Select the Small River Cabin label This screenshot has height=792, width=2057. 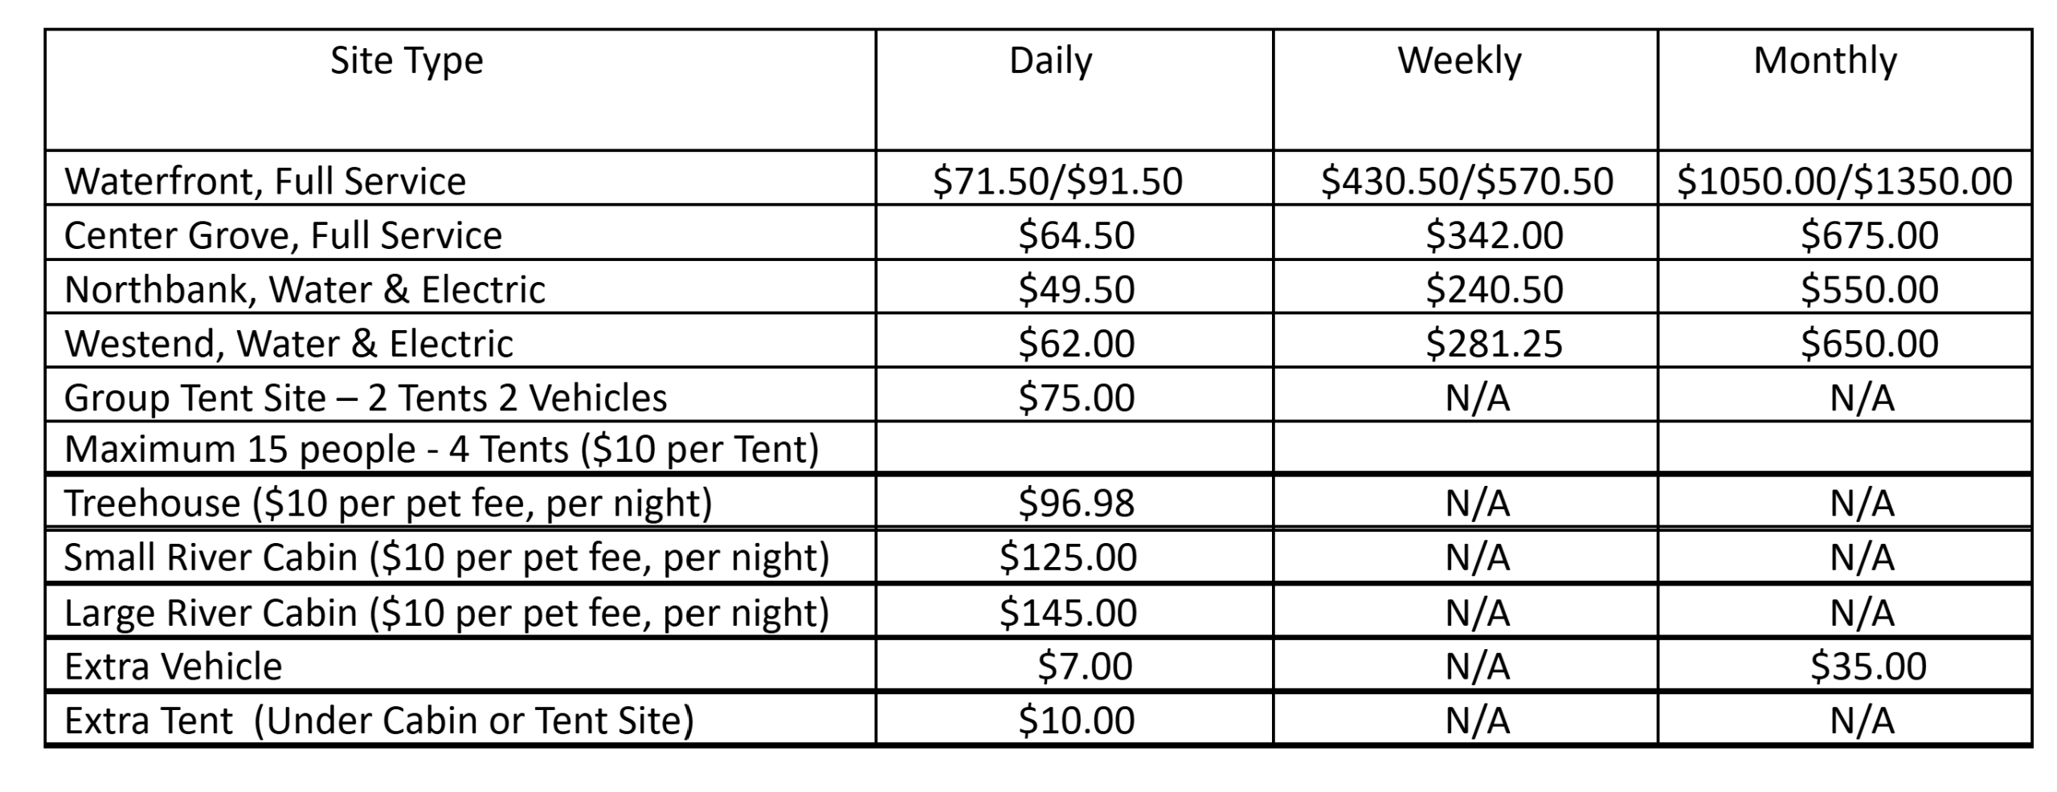pyautogui.click(x=446, y=557)
